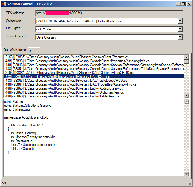Click the 'public interface ICrud<T>' line

(x=26, y=125)
